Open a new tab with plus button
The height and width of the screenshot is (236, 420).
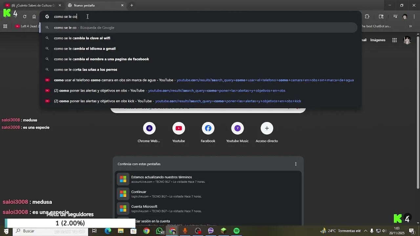(132, 5)
